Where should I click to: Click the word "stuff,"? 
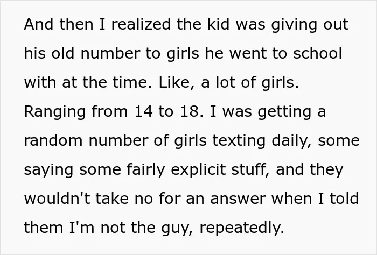250,170
